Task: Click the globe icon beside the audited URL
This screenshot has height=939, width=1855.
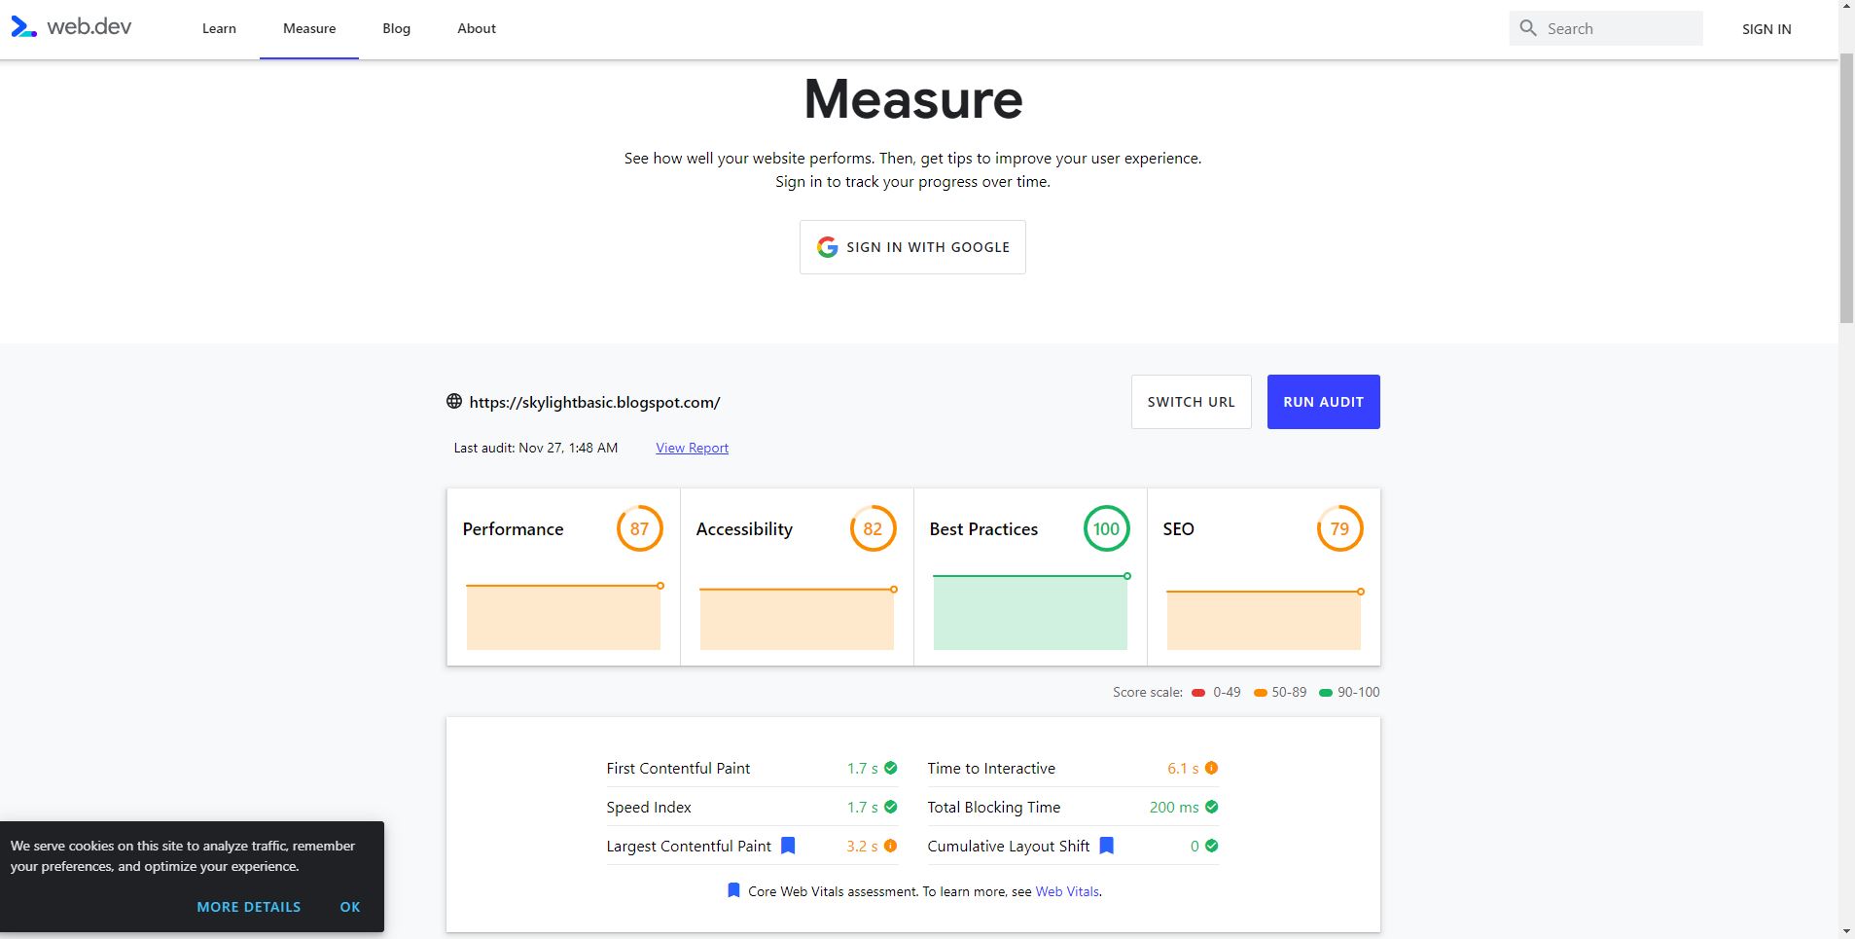Action: (x=454, y=401)
